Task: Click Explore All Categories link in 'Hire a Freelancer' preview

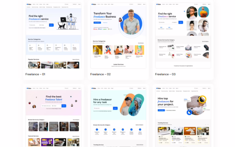Action: pyautogui.click(x=139, y=125)
